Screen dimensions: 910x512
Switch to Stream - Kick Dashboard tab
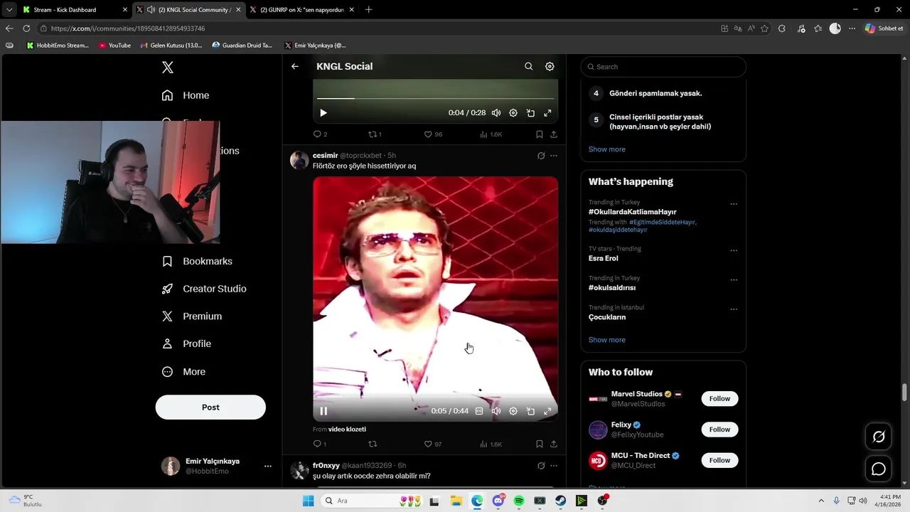(x=75, y=10)
